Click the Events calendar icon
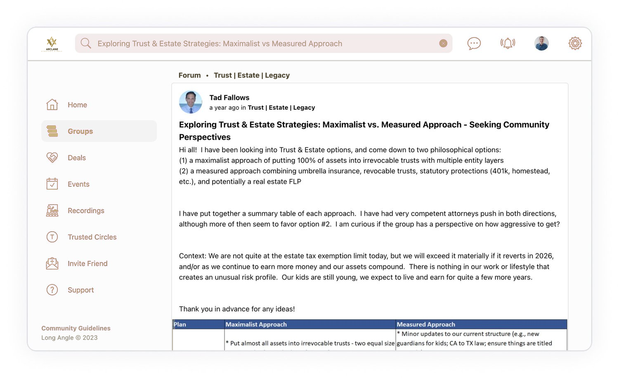The height and width of the screenshot is (378, 619). (x=52, y=184)
